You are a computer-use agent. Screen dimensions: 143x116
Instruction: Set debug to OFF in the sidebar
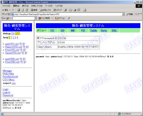(18, 33)
